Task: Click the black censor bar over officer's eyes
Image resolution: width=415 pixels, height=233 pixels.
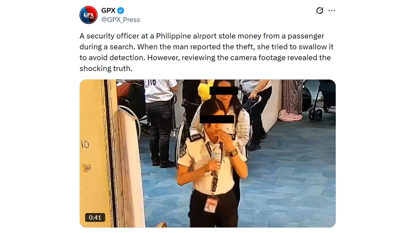Action: coord(217,120)
